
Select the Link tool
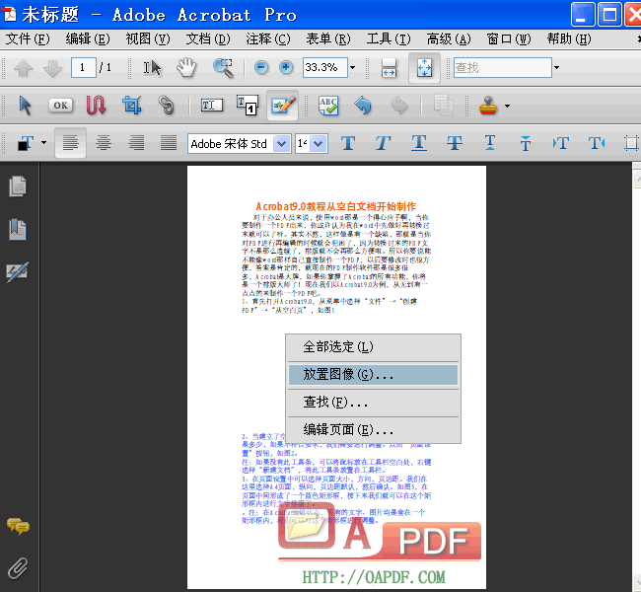click(x=166, y=106)
